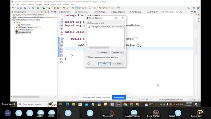Collapse the TestingBaba_Automation_14Dec project
Image resolution: width=211 pixels, height=119 pixels.
coord(12,20)
